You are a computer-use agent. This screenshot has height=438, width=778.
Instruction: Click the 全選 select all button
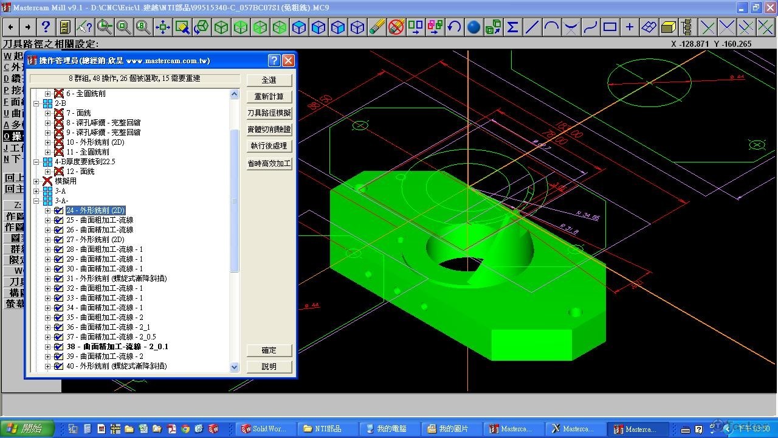[269, 80]
